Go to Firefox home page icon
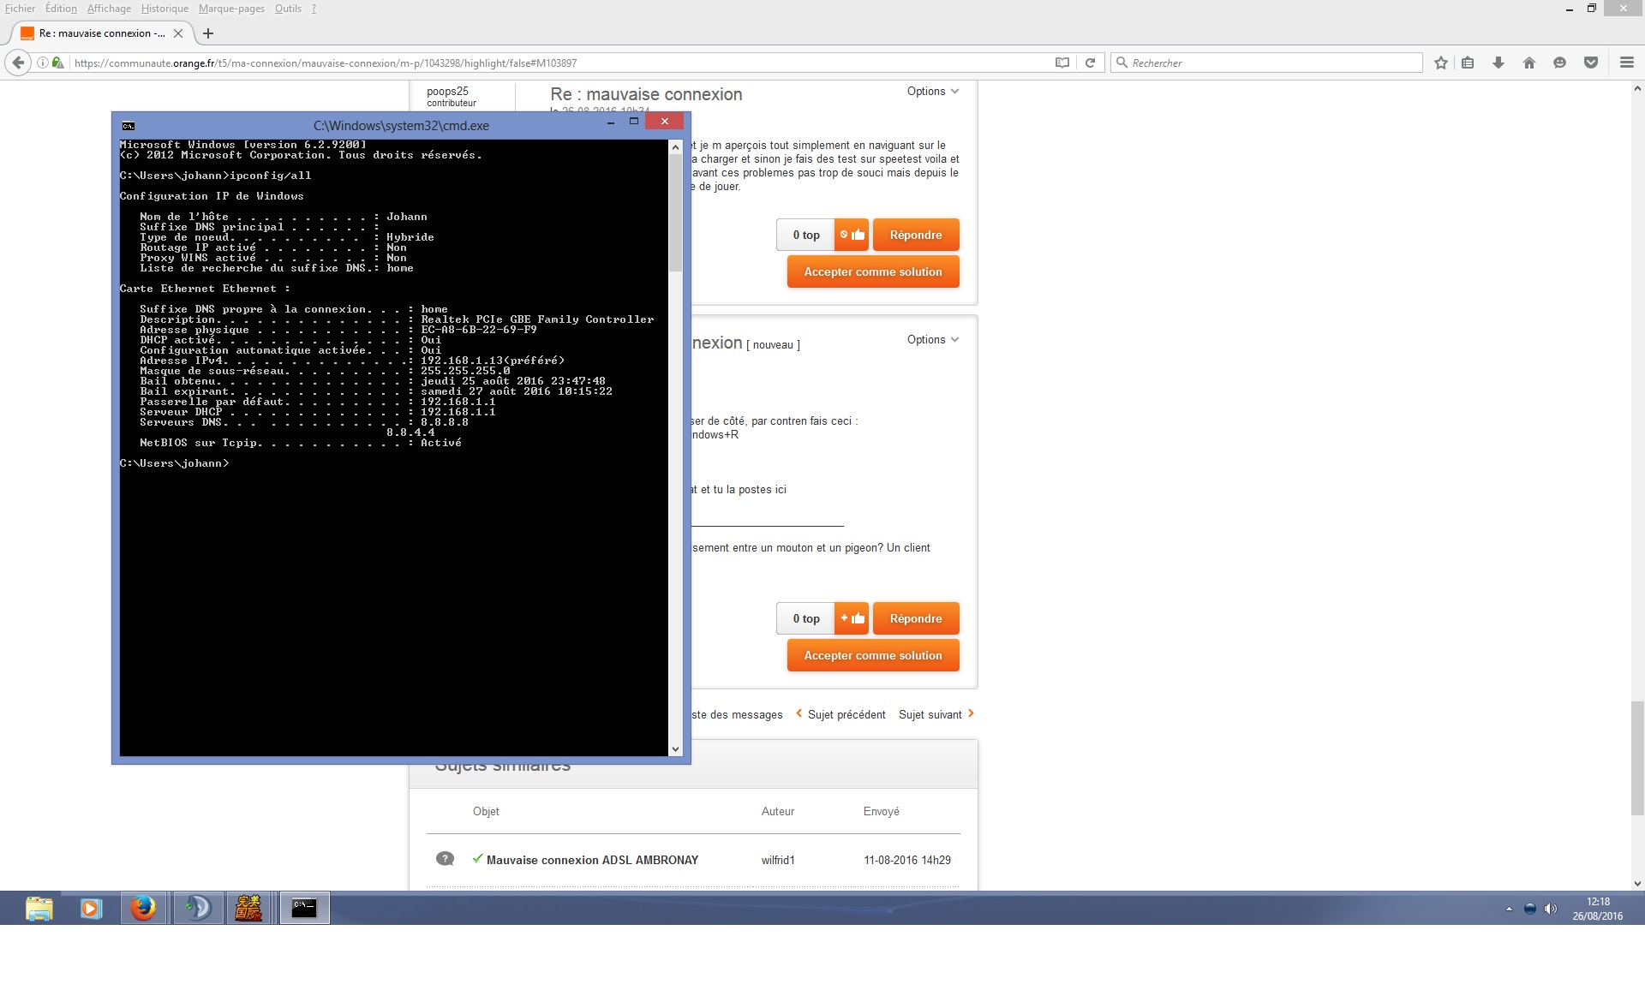 (1528, 63)
